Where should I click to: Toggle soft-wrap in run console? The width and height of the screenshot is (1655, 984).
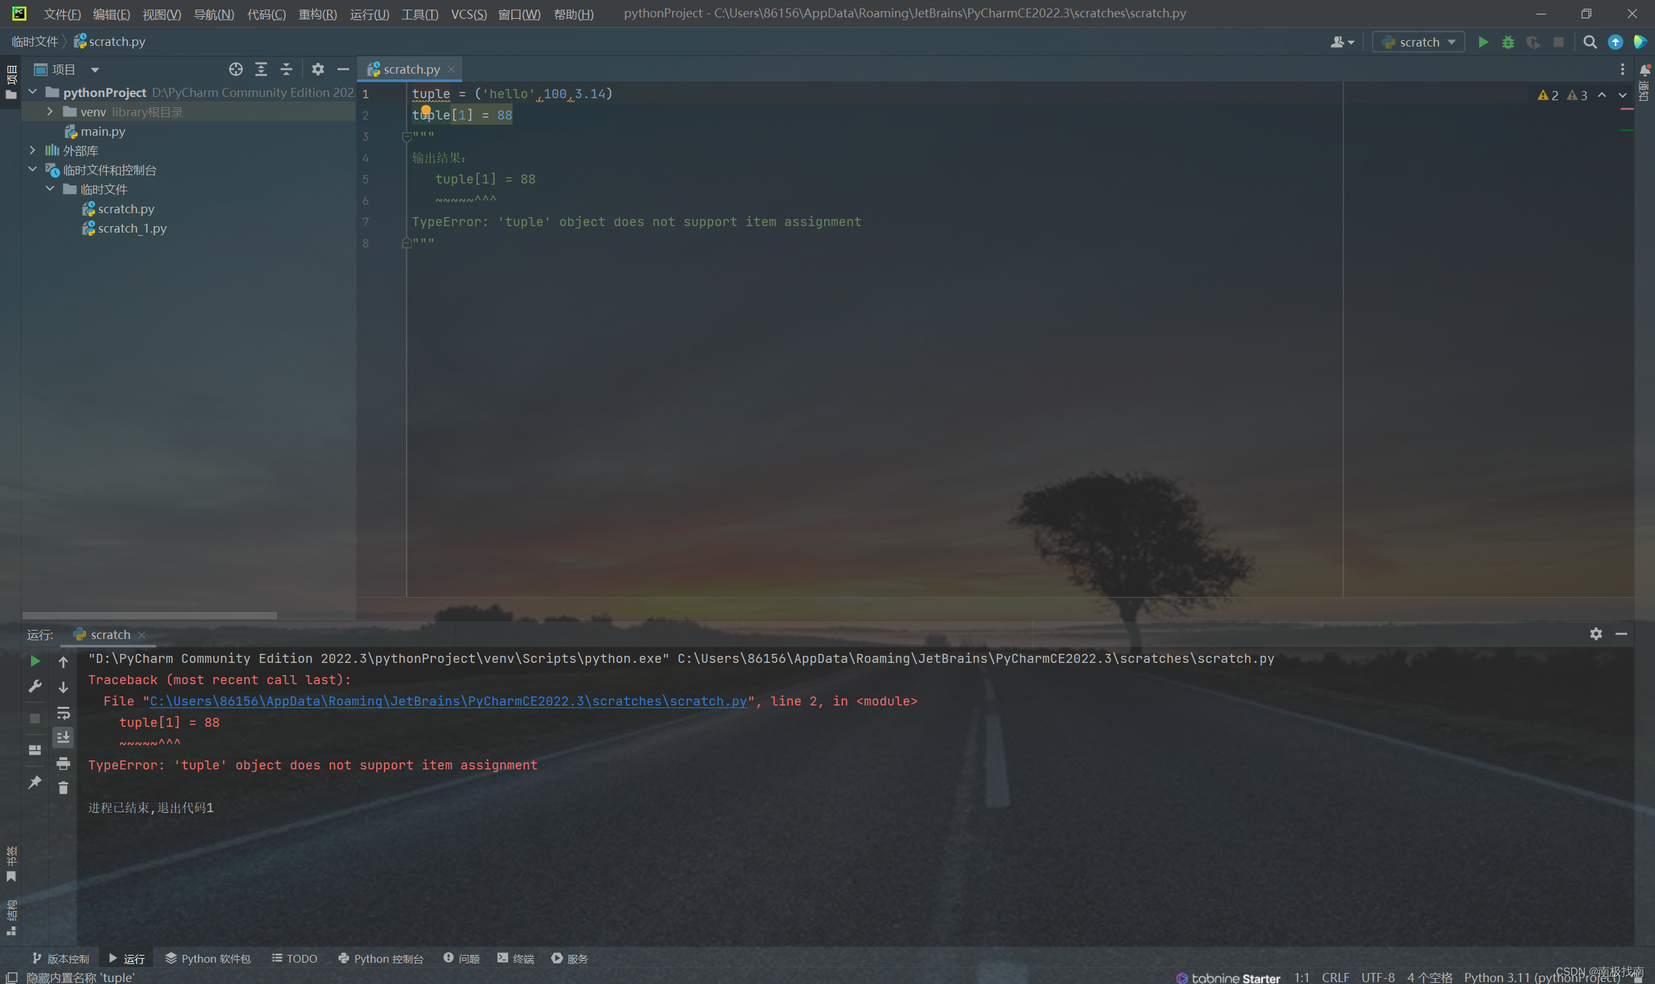coord(63,713)
